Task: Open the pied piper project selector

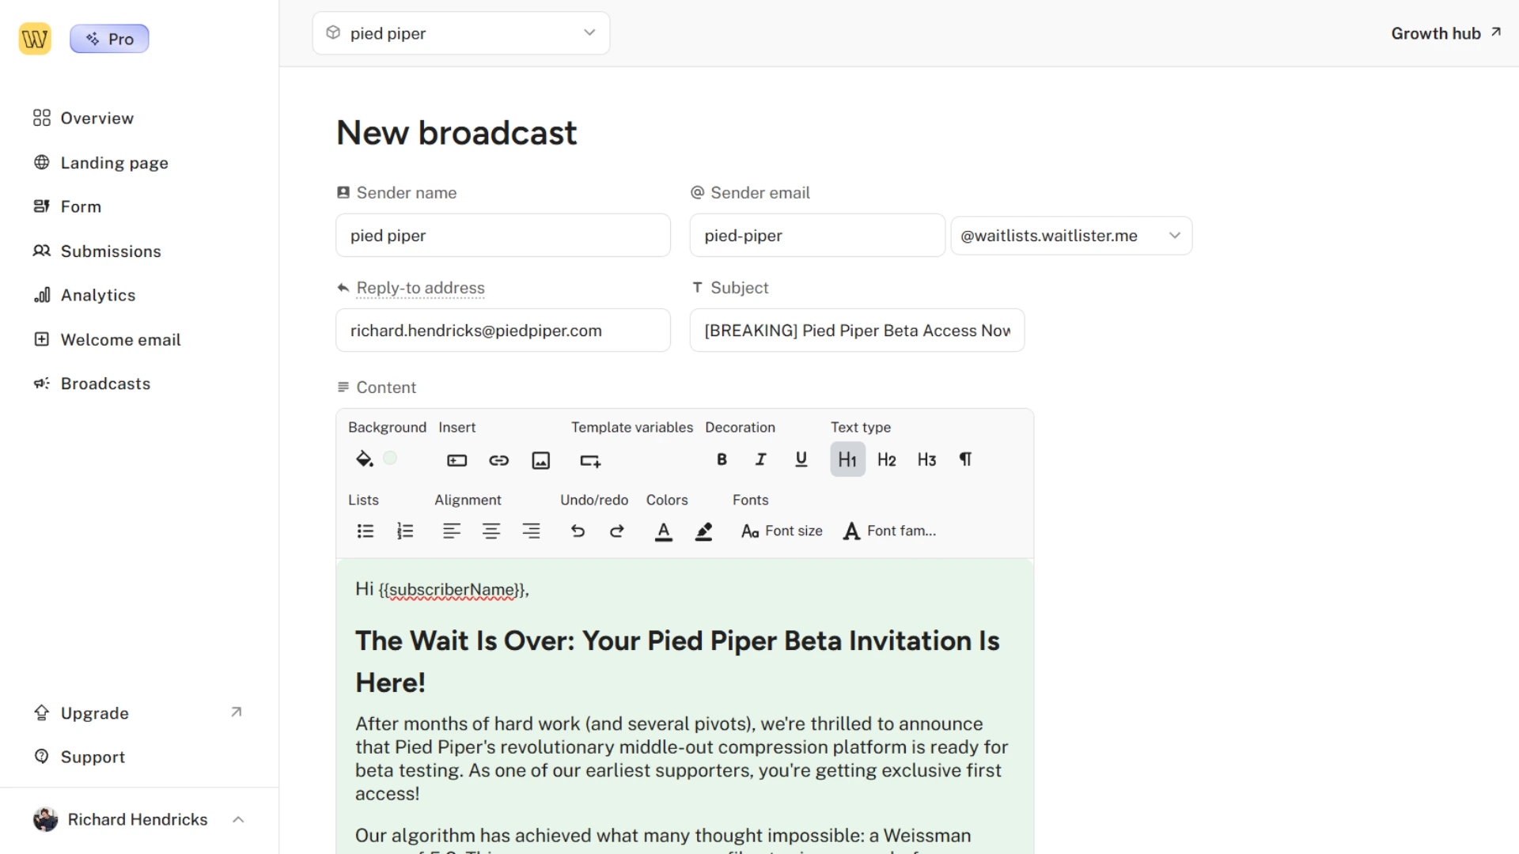Action: pyautogui.click(x=460, y=33)
